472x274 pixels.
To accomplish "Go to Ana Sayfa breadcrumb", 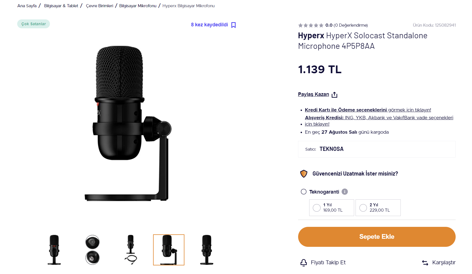I will click(27, 6).
